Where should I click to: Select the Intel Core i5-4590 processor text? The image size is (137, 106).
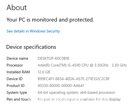pos(73,65)
